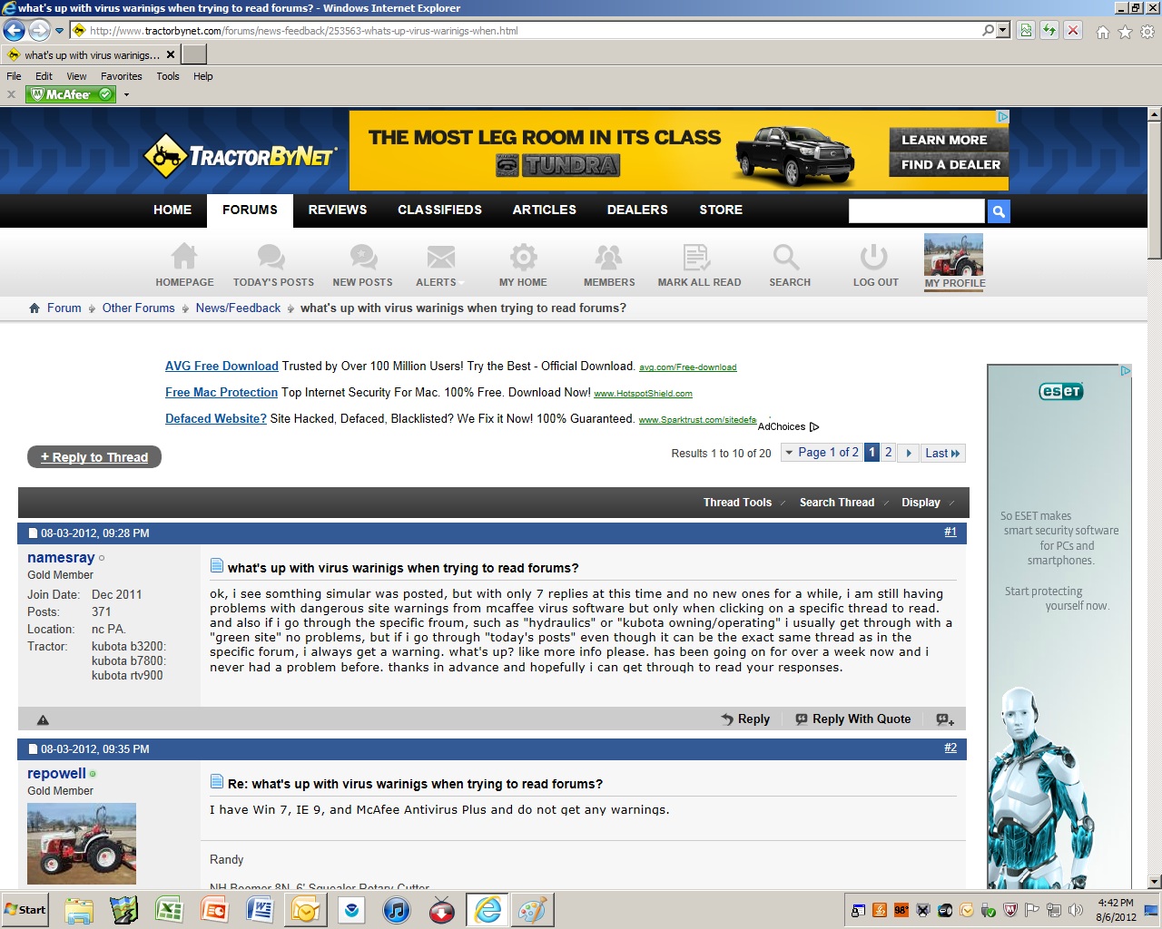The image size is (1162, 929).
Task: Open IE Tools gear icon
Action: (1147, 32)
